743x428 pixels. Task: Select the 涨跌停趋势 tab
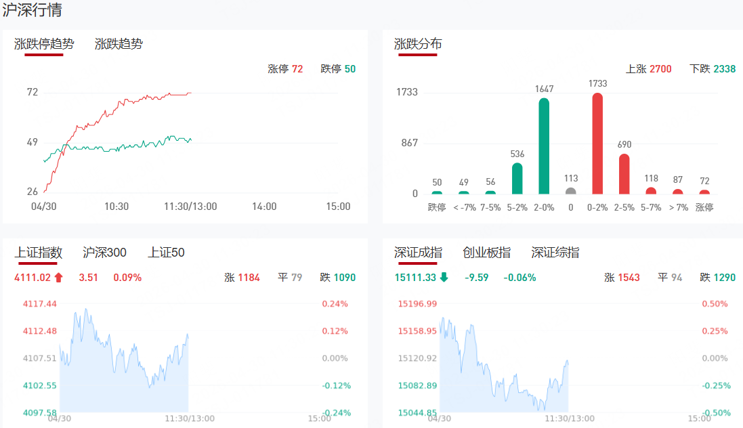(x=44, y=44)
